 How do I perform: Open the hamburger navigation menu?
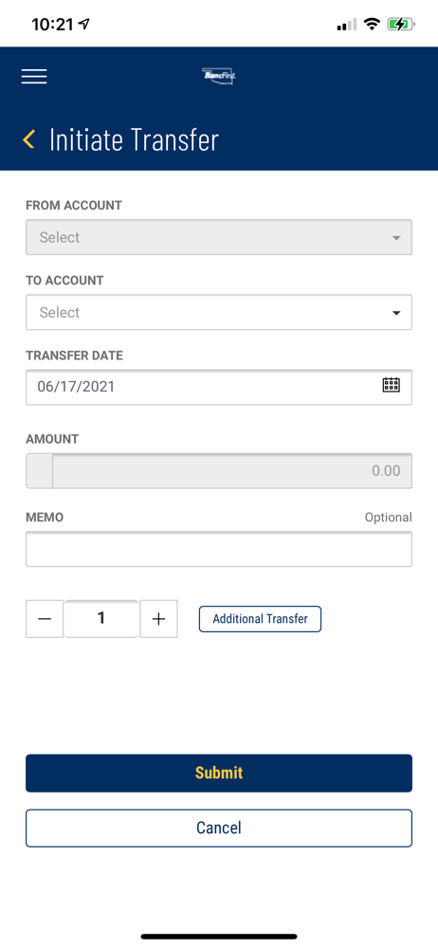34,76
